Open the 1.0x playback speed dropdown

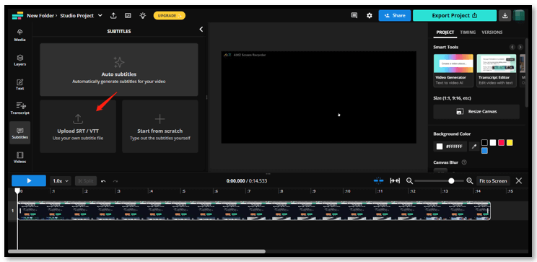[x=61, y=181]
